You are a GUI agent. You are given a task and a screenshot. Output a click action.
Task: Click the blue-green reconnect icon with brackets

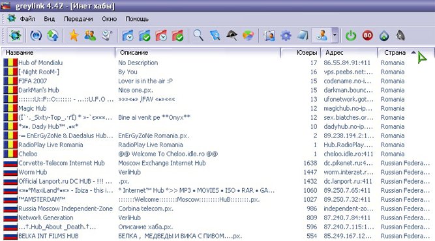tap(36, 35)
